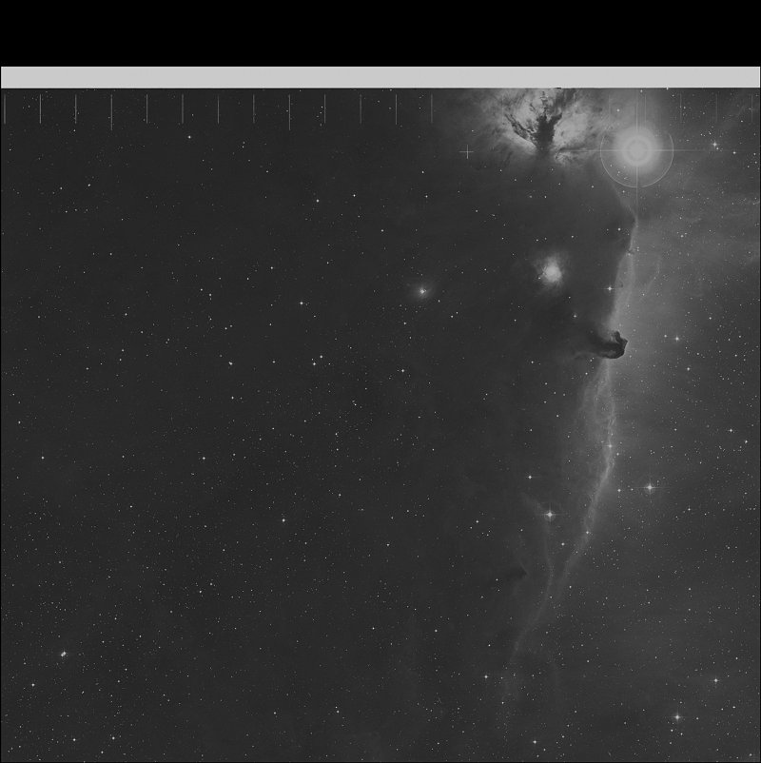This screenshot has width=761, height=763.
Task: Click the small dark cloud patch at lower center
Action: coord(515,572)
